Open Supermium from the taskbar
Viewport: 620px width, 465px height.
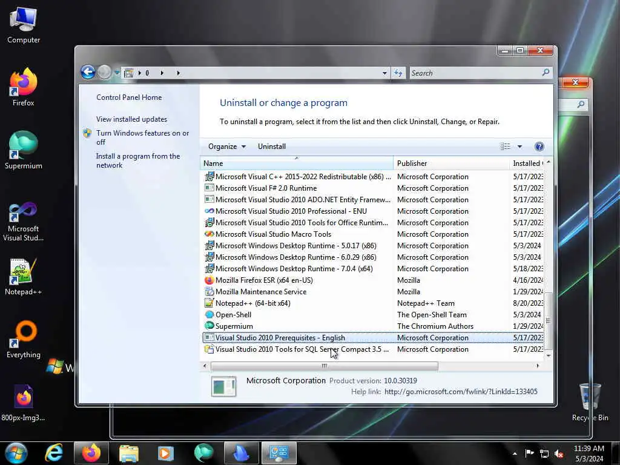[x=203, y=453]
